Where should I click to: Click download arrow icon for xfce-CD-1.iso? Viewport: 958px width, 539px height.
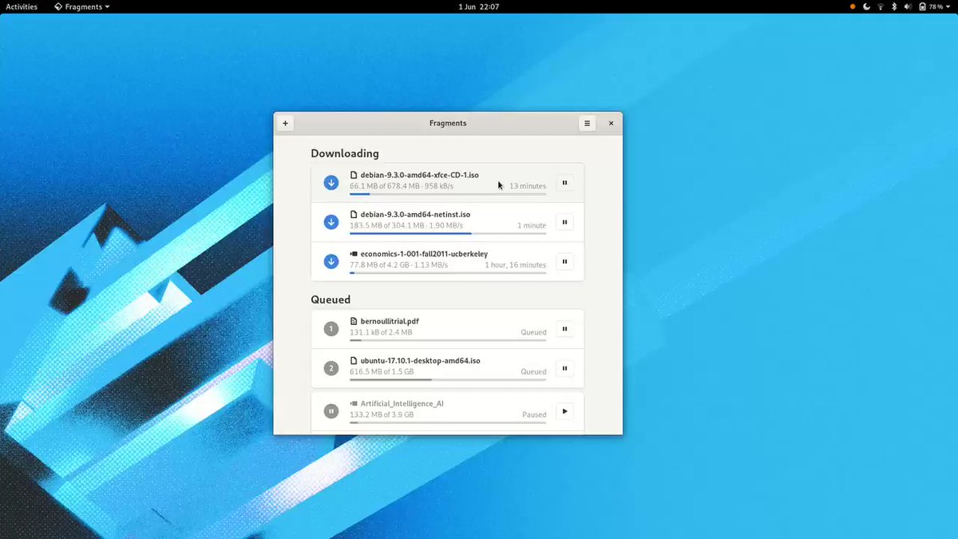pyautogui.click(x=331, y=183)
